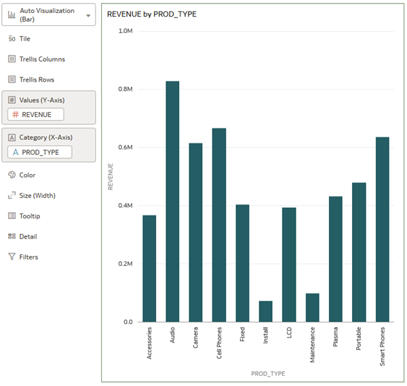
Task: Click the Tooltip label
Action: tap(30, 216)
